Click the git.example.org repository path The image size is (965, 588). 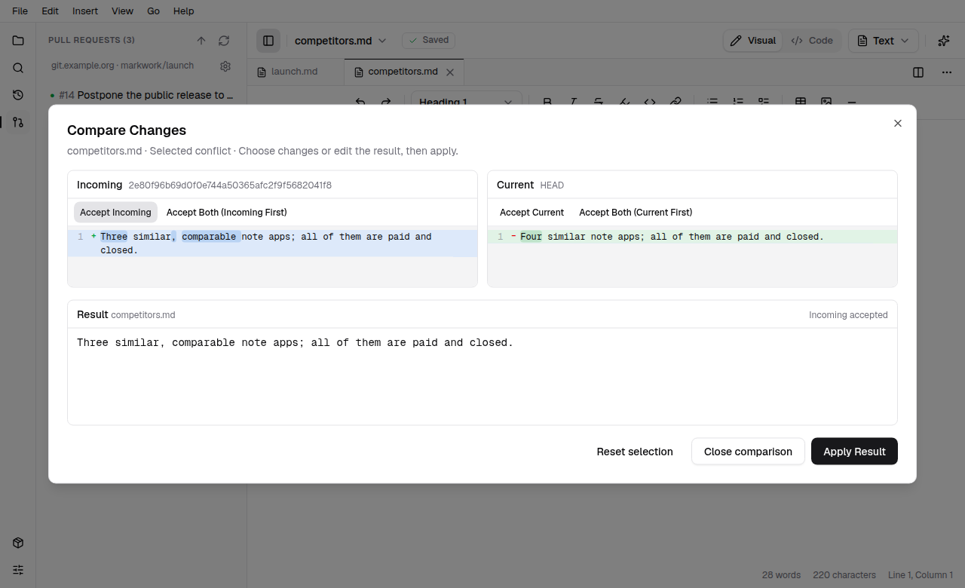pyautogui.click(x=122, y=66)
